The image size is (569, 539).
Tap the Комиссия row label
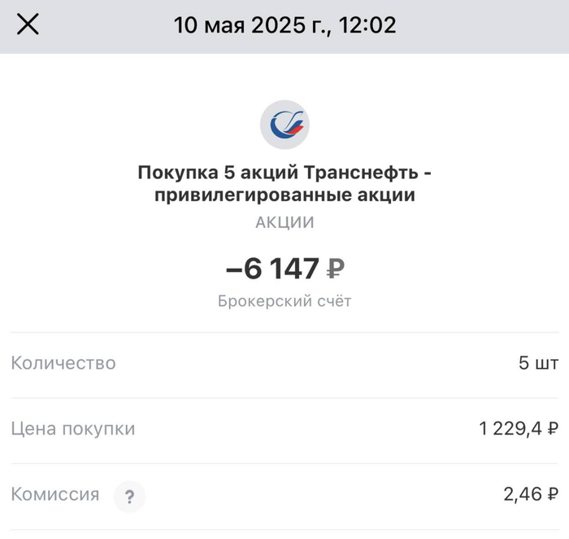coord(55,494)
